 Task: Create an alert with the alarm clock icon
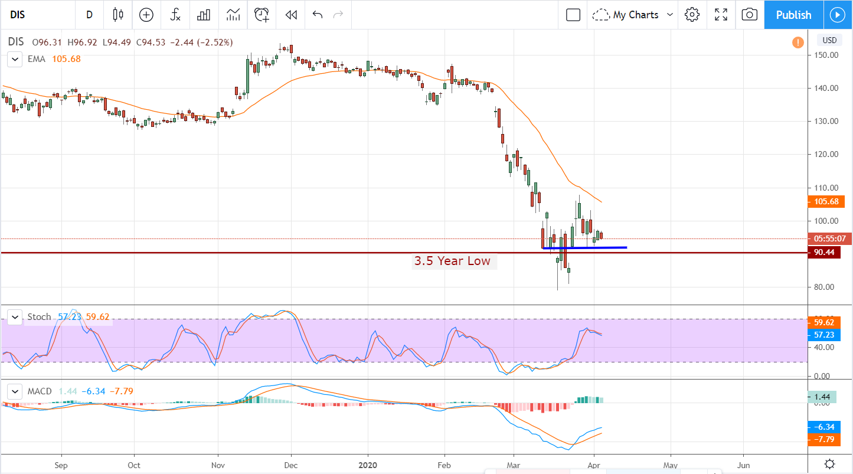[x=262, y=15]
